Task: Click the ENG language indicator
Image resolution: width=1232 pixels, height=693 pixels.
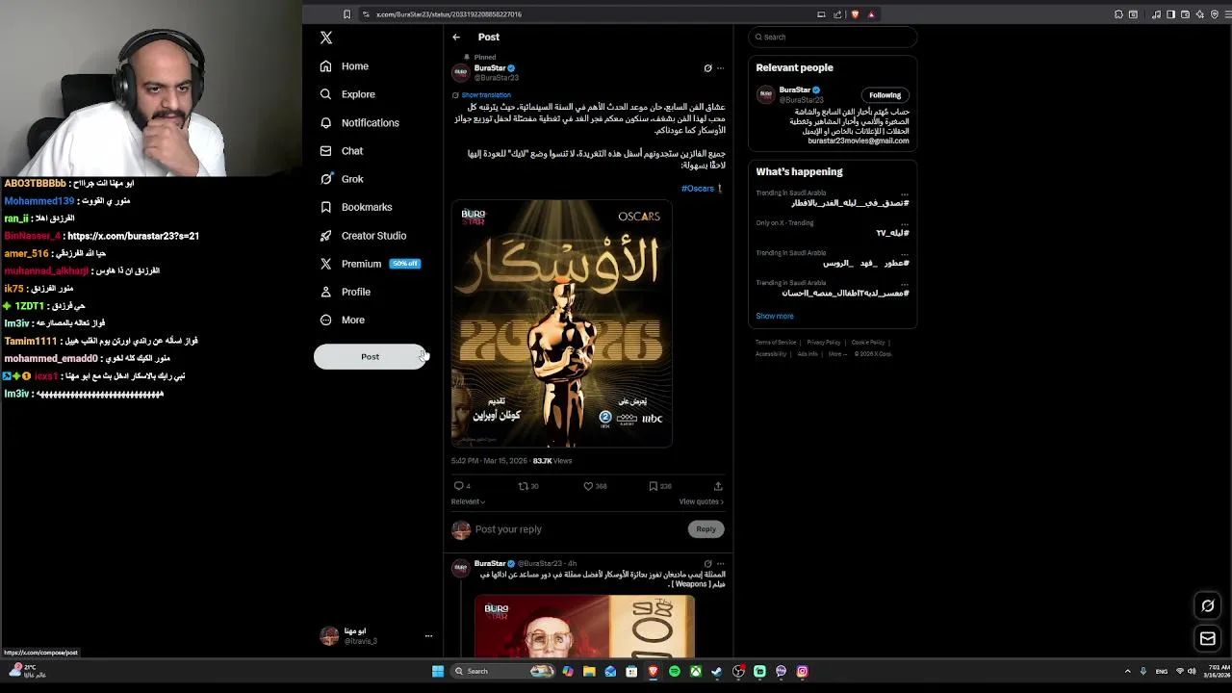Action: click(1162, 671)
